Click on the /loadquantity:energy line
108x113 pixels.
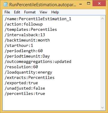(28, 72)
